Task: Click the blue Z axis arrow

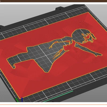Action: (x=22, y=100)
